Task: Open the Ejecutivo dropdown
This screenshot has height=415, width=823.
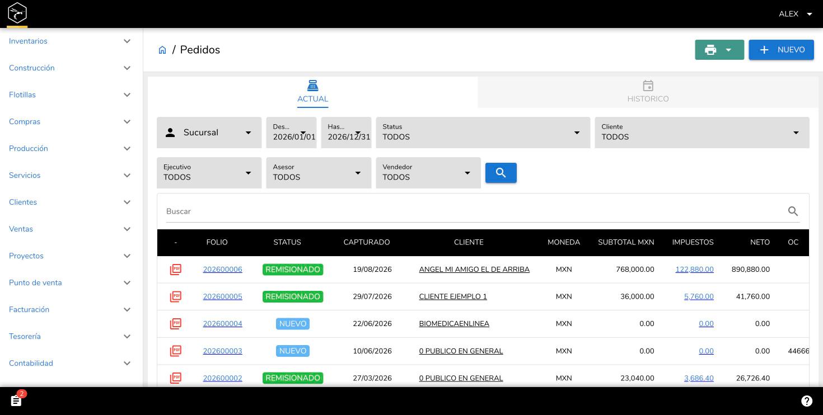Action: tap(209, 173)
